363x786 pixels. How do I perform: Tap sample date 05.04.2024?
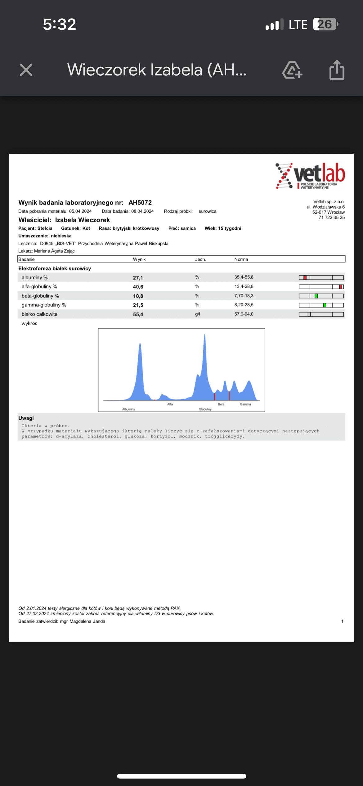tap(80, 211)
